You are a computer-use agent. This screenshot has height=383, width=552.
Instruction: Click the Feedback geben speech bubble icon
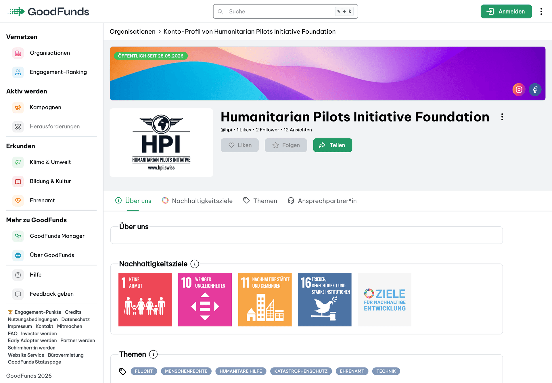pos(18,294)
